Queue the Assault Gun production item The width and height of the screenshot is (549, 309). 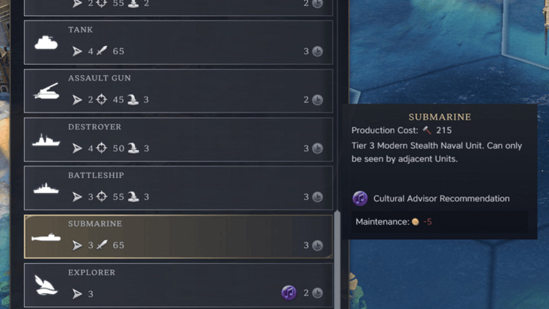[x=178, y=91]
